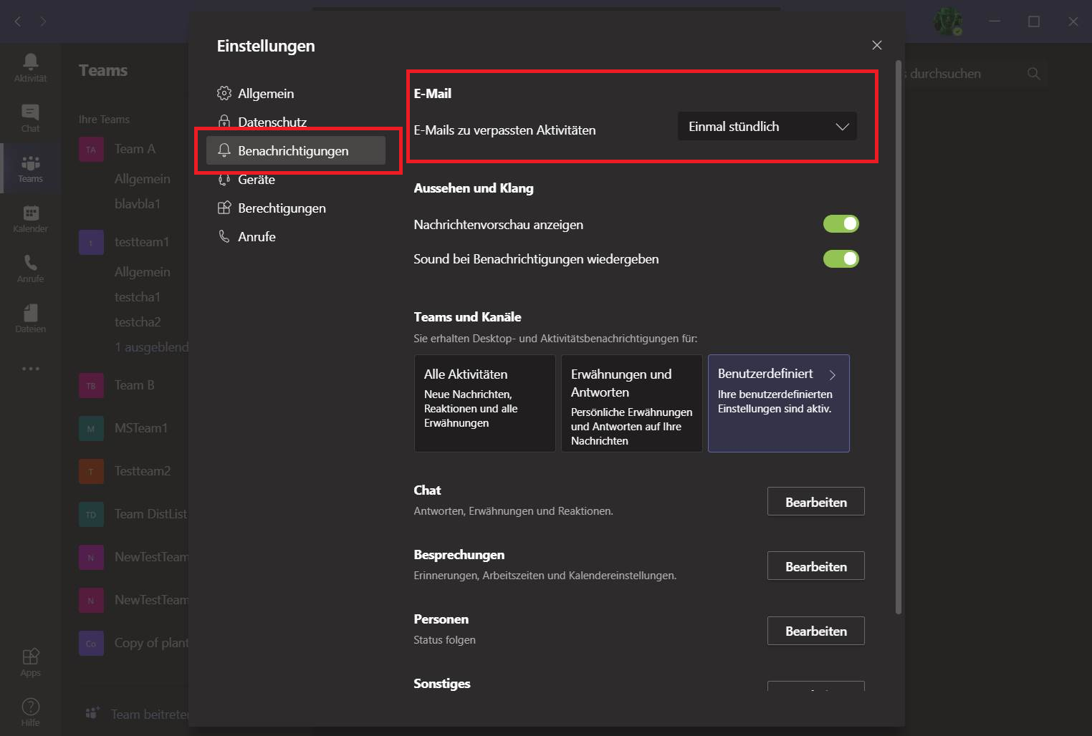Expand Benutzerdefiniert chevron arrow

click(x=832, y=374)
